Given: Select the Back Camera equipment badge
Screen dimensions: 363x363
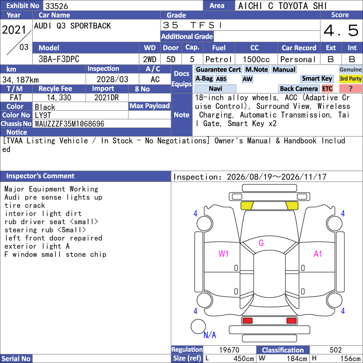Looking at the screenshot, I should (299, 88).
